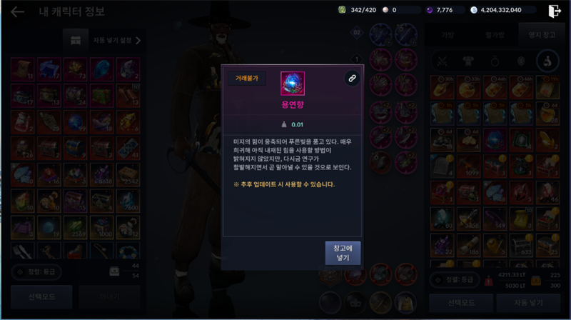Click the exit door icon

tap(555, 11)
